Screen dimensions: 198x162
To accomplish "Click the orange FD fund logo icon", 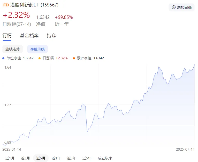I will pyautogui.click(x=6, y=5).
